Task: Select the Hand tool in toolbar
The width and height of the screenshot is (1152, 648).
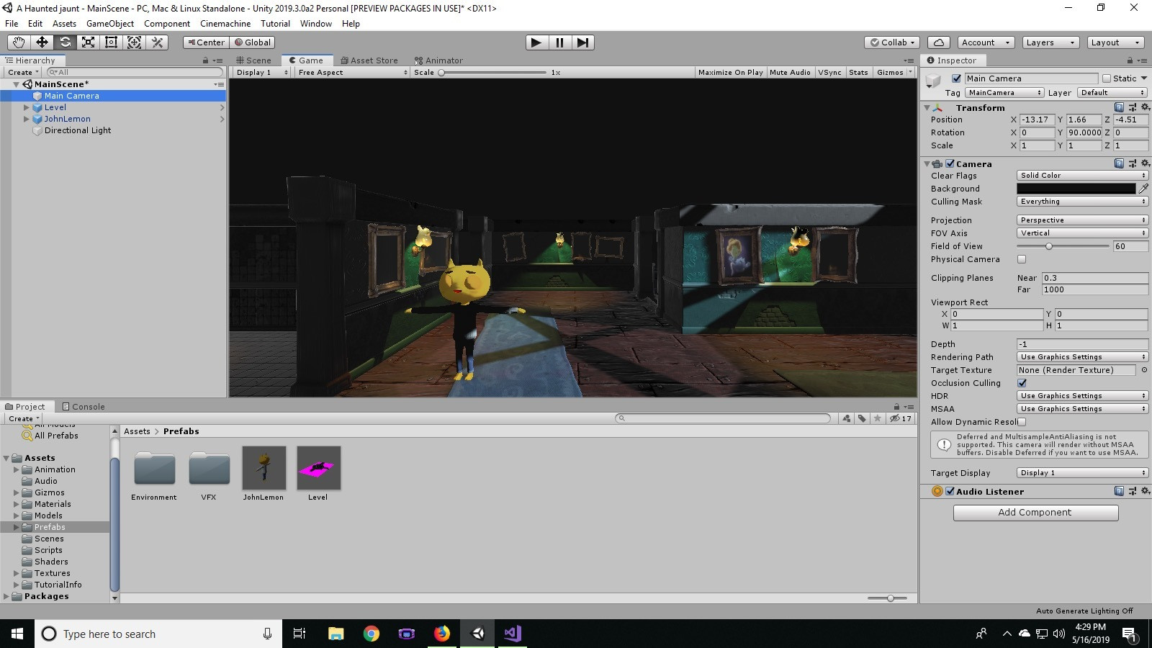Action: (19, 42)
